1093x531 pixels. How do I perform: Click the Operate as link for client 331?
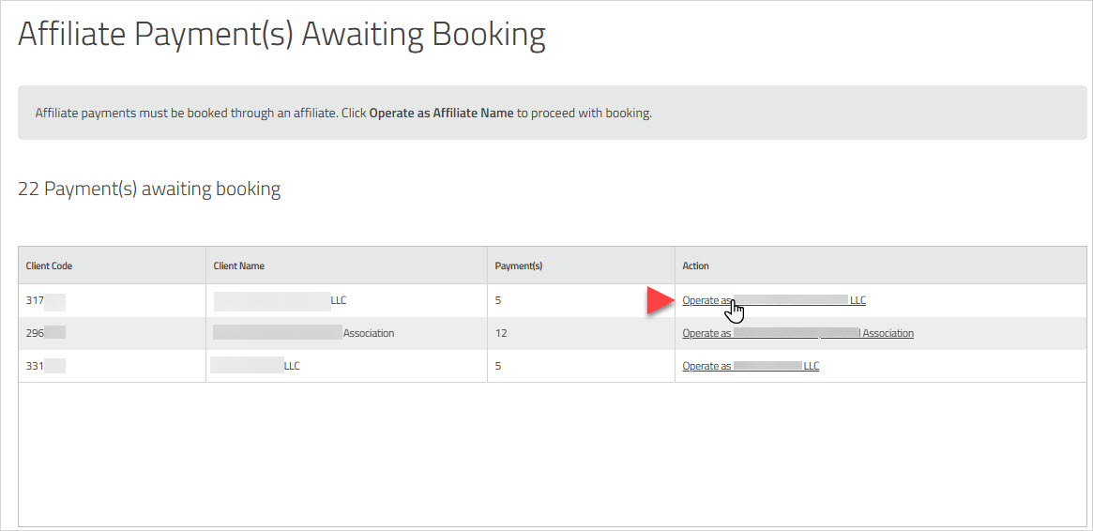[x=751, y=366]
